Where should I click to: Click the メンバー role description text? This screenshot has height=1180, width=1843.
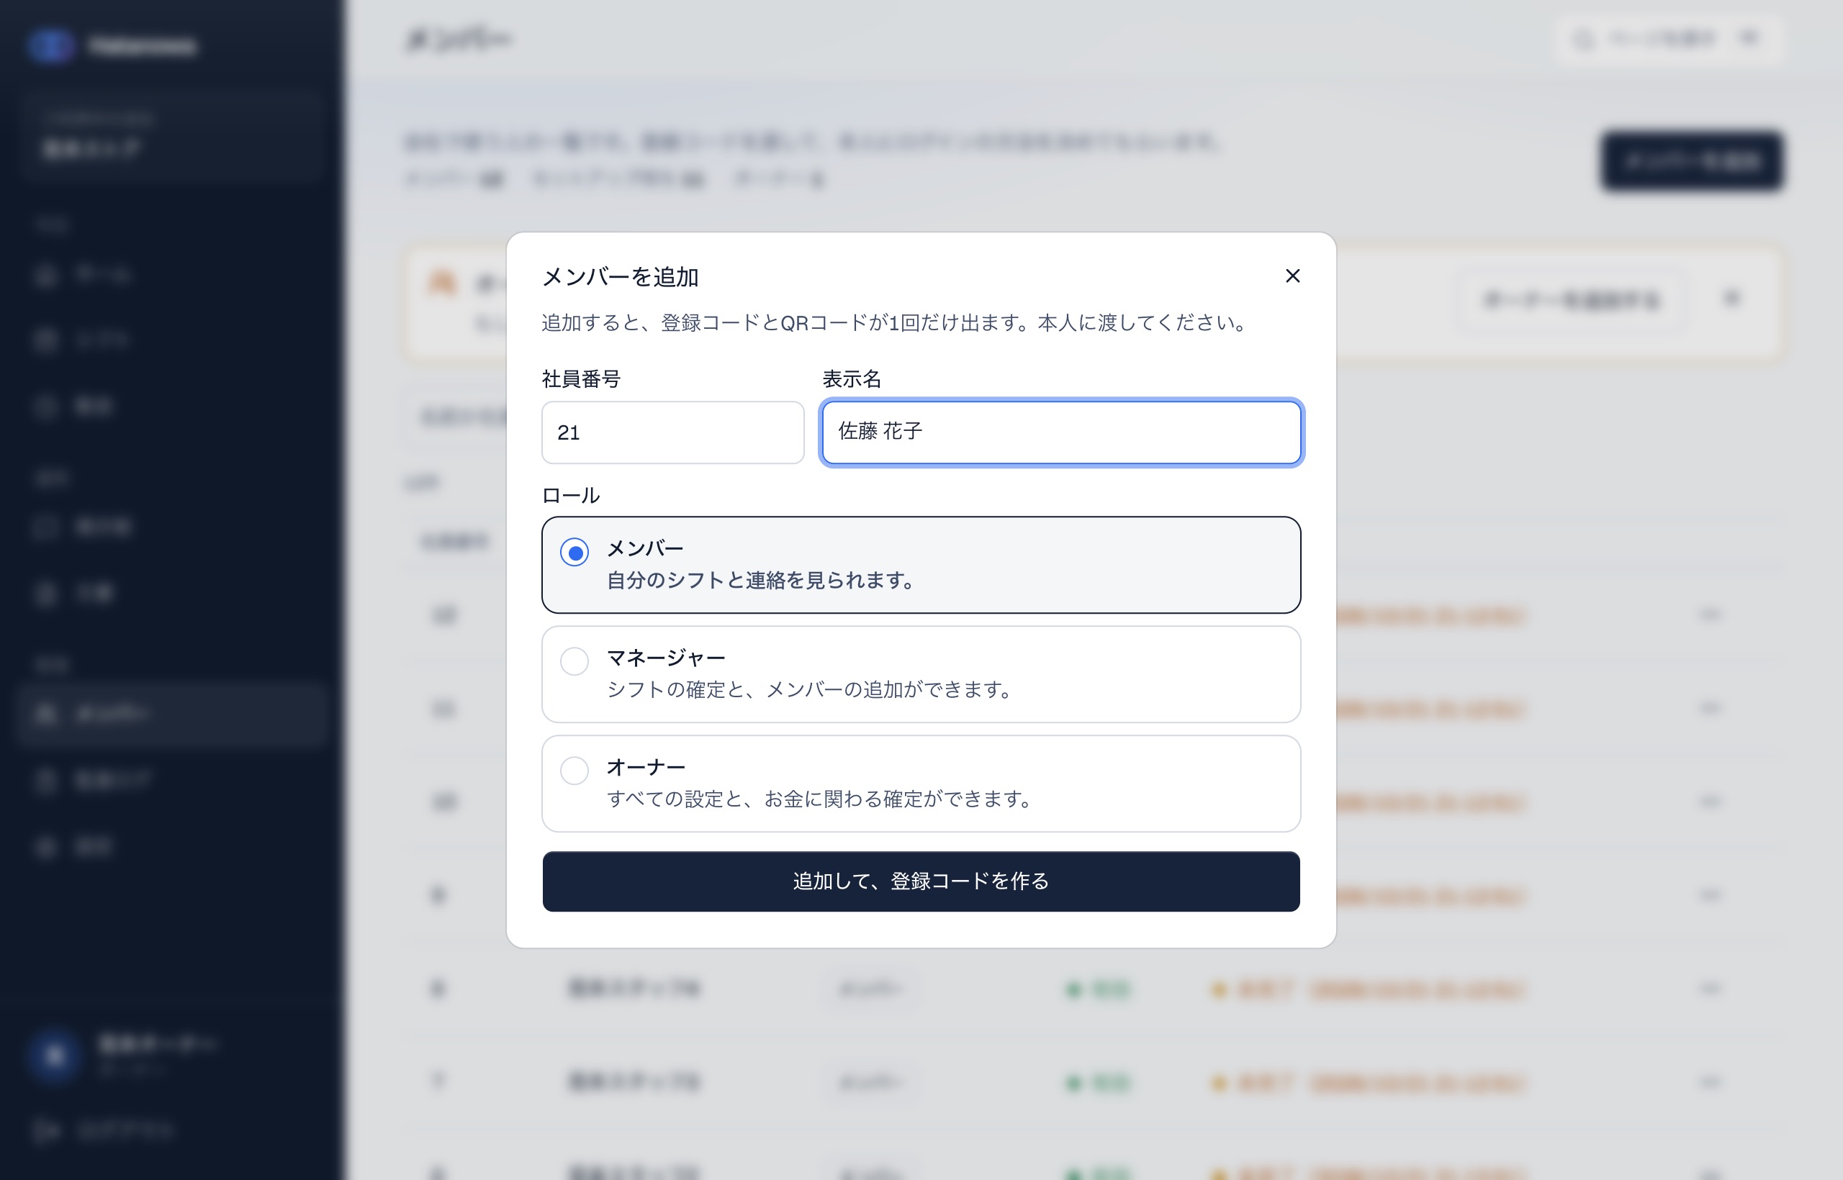coord(761,580)
